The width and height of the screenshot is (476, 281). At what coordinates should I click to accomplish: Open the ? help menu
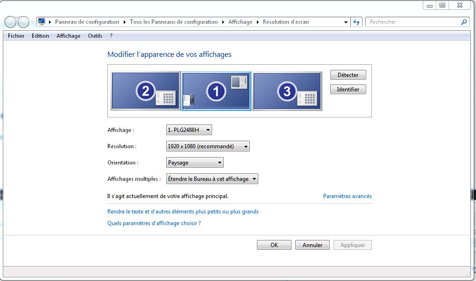(111, 36)
